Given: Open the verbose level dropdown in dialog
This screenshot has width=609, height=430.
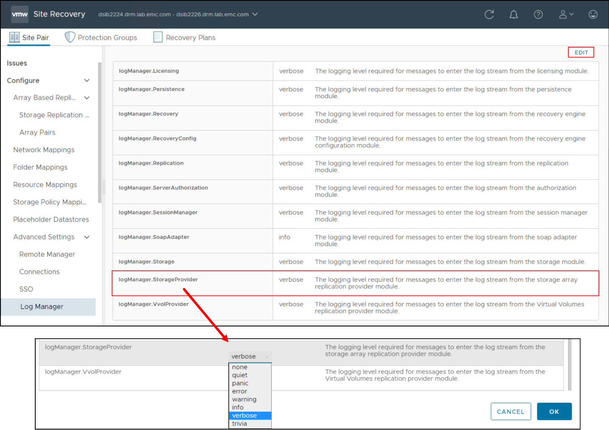Looking at the screenshot, I should coord(250,357).
